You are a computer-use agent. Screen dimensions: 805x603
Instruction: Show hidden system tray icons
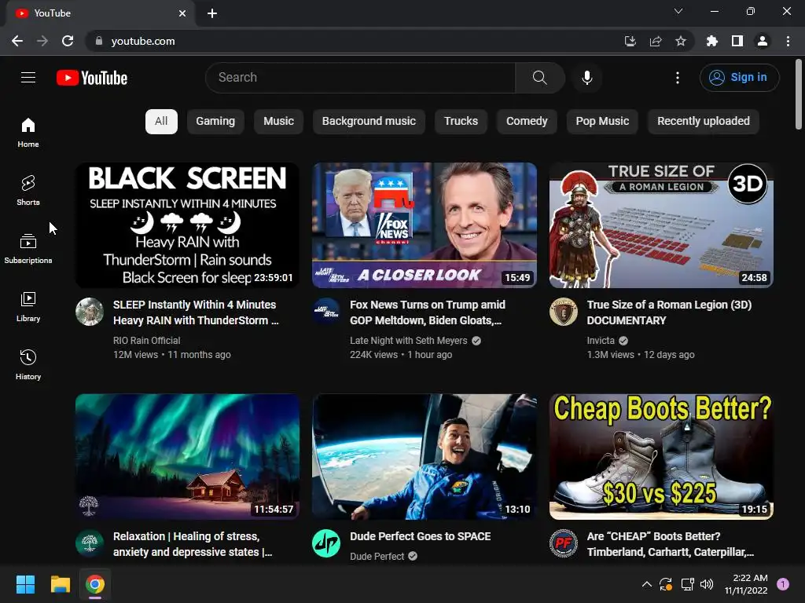point(647,584)
